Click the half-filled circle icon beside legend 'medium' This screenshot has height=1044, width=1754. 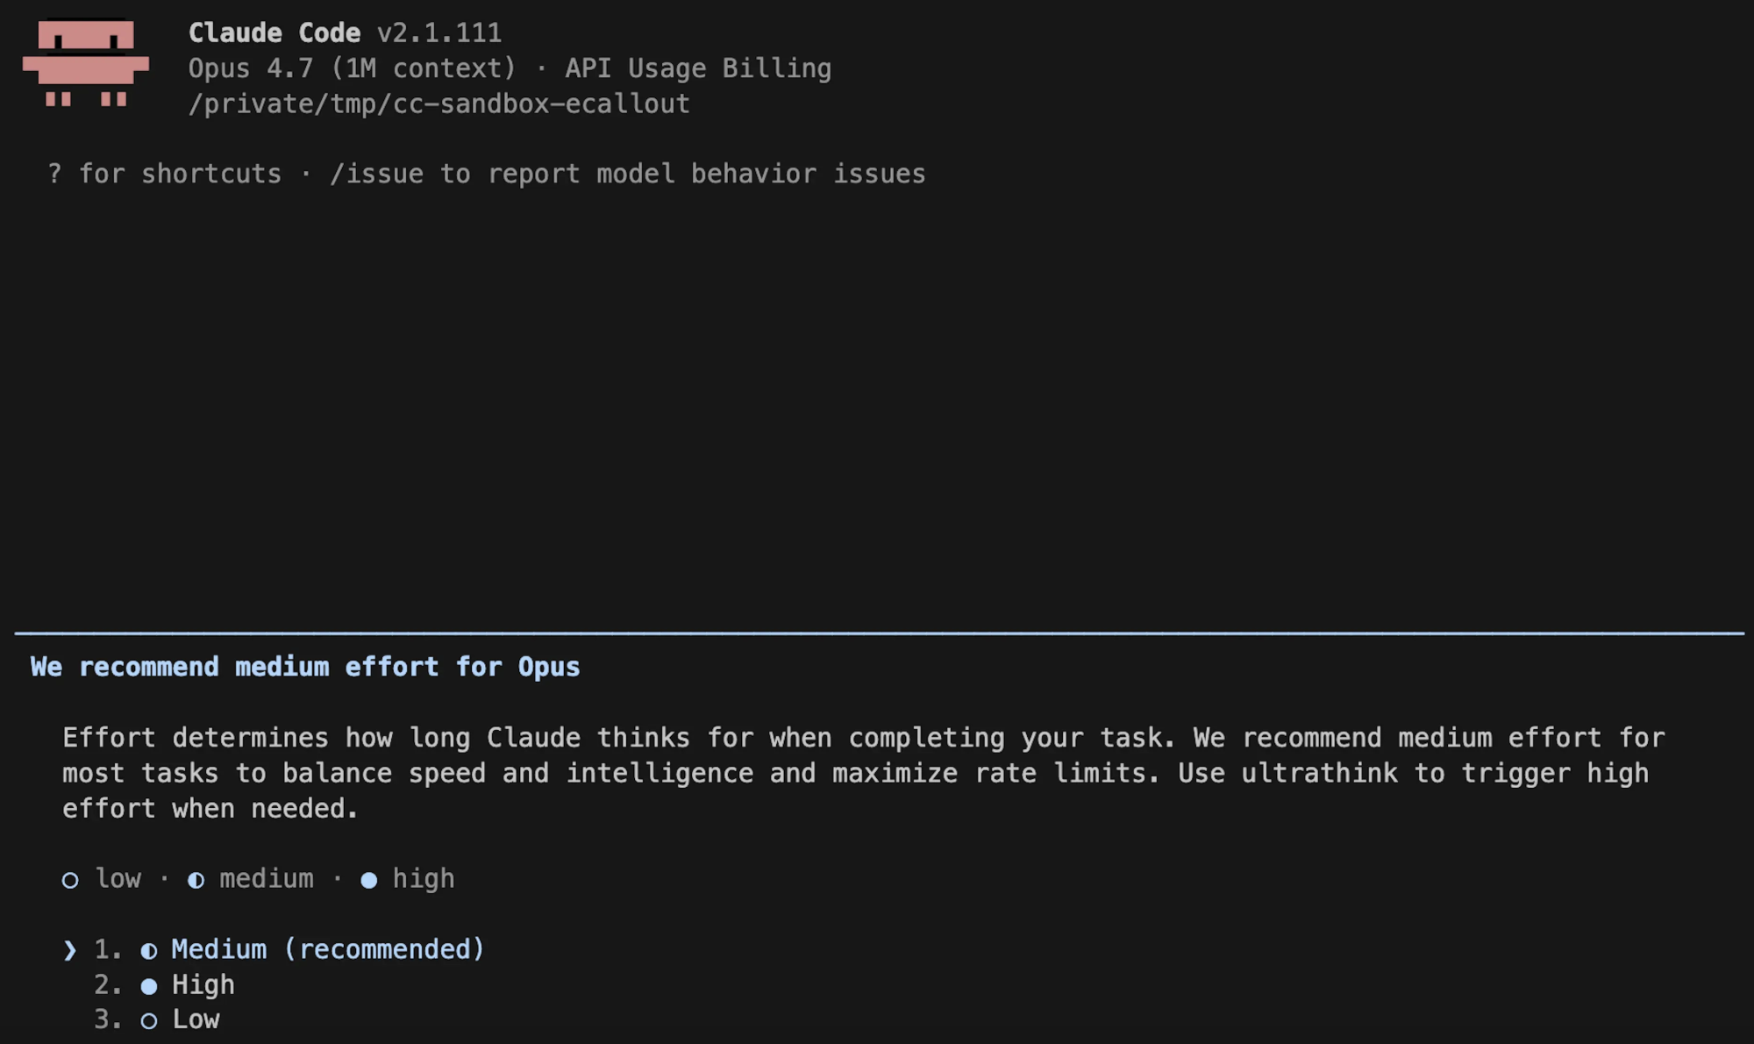tap(196, 880)
